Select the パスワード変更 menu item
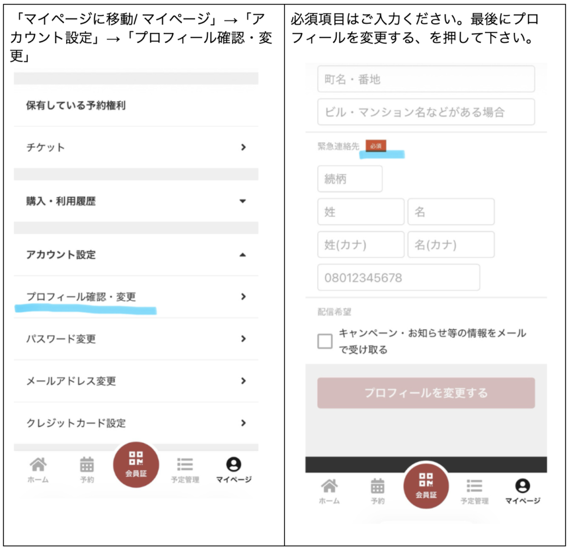Screen dimensions: 569x552 coord(136,339)
